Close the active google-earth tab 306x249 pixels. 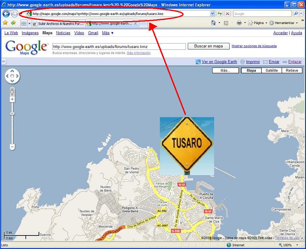coord(135,24)
